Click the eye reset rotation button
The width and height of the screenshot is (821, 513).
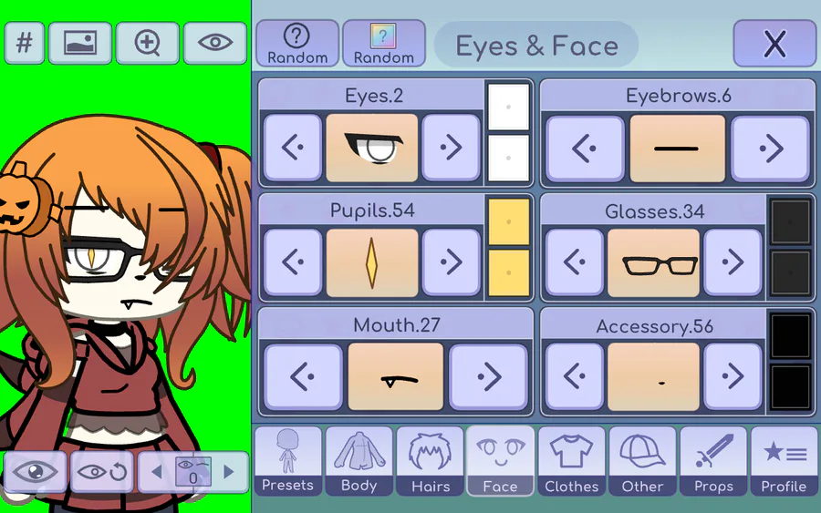click(x=102, y=472)
